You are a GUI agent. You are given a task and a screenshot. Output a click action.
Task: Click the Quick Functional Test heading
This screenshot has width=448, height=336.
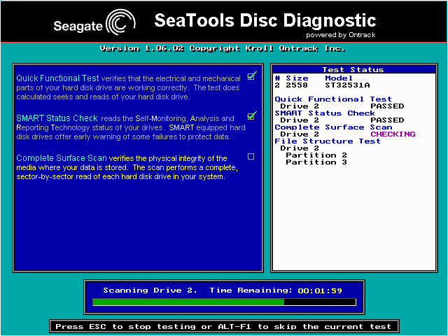57,78
